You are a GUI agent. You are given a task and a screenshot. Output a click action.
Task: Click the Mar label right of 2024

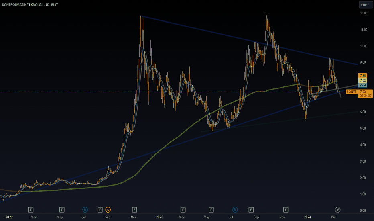pyautogui.click(x=333, y=217)
